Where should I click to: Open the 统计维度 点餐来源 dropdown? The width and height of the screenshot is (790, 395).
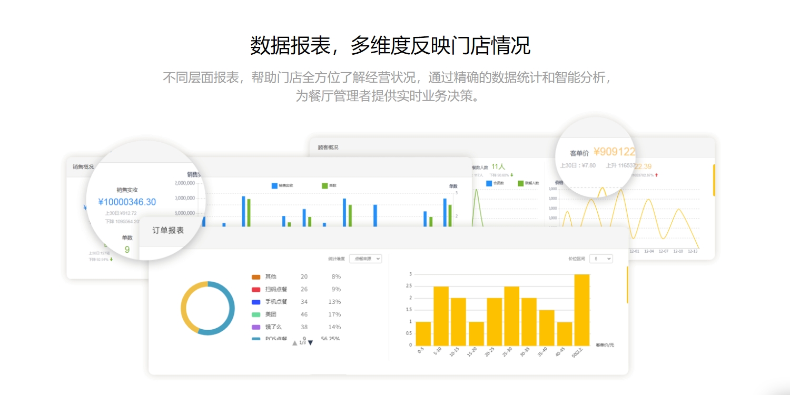coord(365,259)
